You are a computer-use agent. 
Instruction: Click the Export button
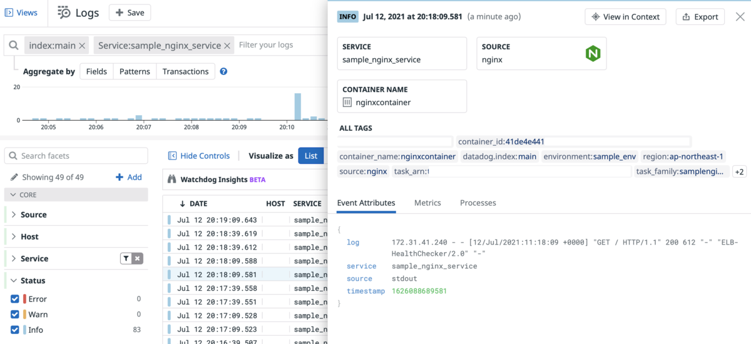700,17
